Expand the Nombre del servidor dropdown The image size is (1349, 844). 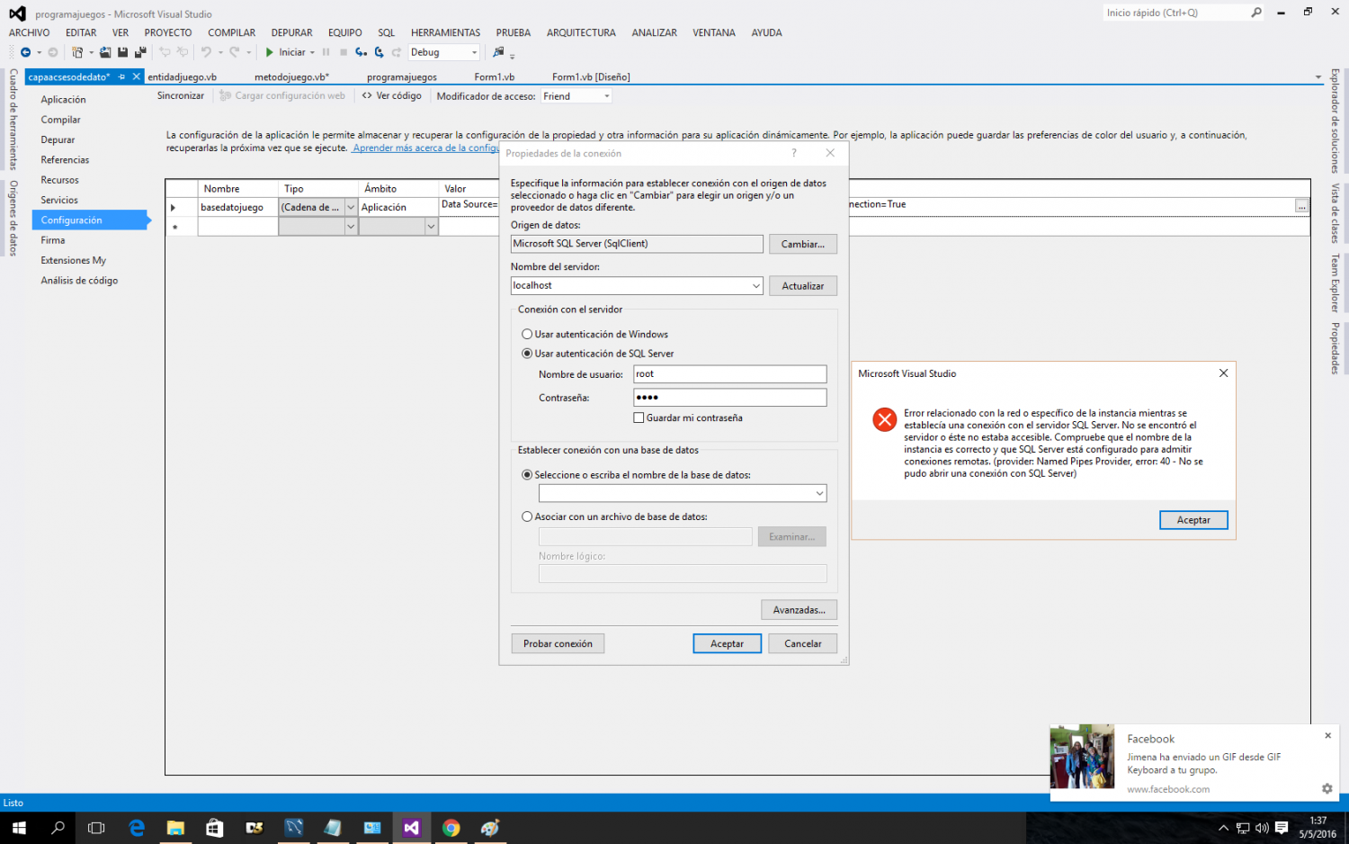pyautogui.click(x=755, y=285)
